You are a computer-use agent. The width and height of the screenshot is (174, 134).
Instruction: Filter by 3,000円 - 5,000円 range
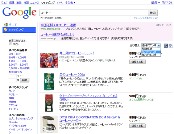(18, 65)
